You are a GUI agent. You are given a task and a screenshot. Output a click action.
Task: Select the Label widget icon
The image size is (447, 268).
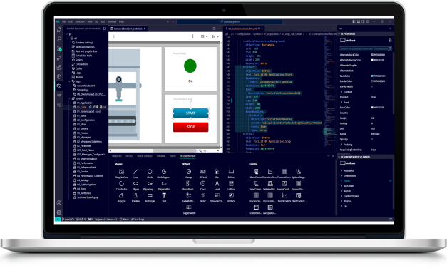point(217,184)
